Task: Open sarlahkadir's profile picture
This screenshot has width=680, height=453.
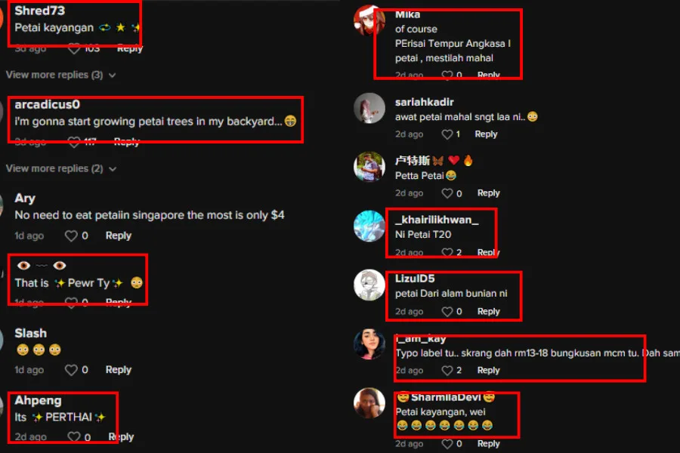Action: (x=369, y=109)
